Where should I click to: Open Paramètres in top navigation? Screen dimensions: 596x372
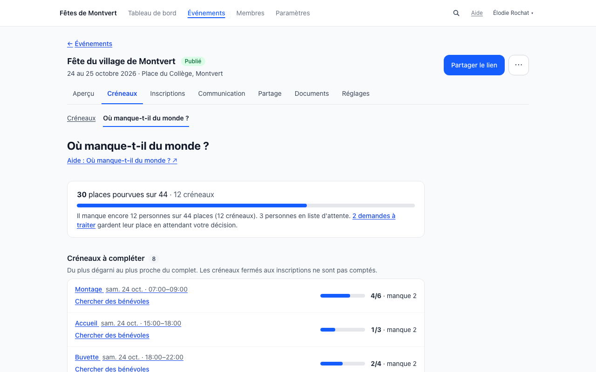point(293,13)
